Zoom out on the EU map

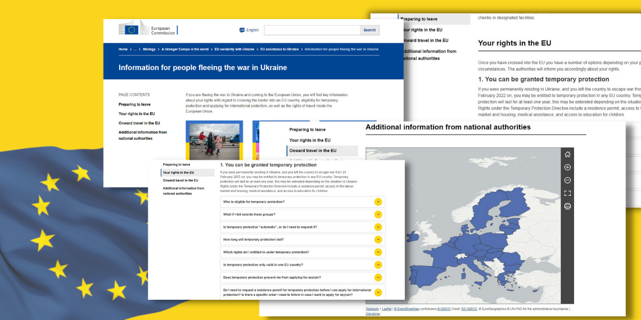[567, 180]
